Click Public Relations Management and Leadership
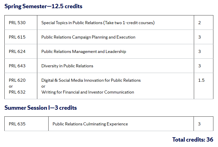Image resolution: width=218 pixels, height=147 pixels. tap(84, 51)
